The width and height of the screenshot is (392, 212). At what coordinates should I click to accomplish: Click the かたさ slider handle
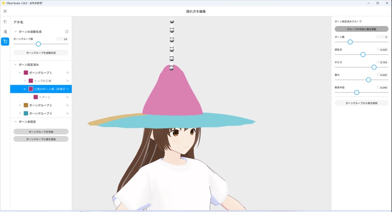pyautogui.click(x=374, y=67)
